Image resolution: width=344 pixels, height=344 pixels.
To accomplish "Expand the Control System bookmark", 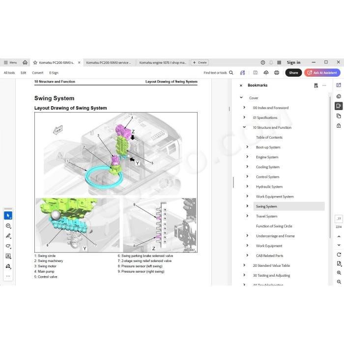I will [x=247, y=176].
